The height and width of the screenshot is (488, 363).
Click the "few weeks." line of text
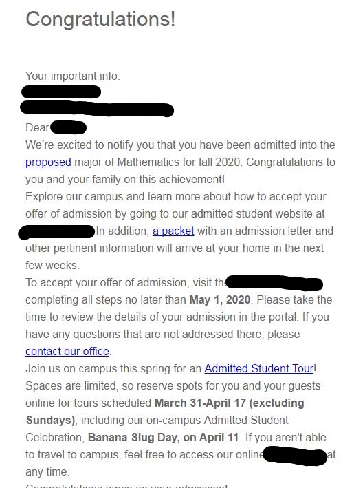tap(52, 266)
